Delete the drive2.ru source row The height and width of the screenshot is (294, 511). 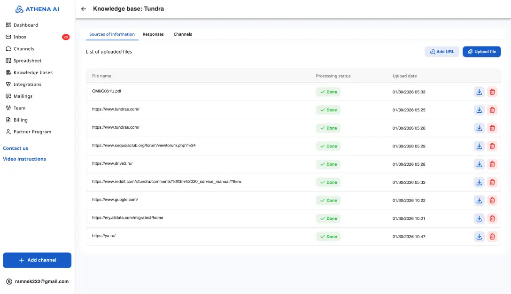pyautogui.click(x=492, y=164)
